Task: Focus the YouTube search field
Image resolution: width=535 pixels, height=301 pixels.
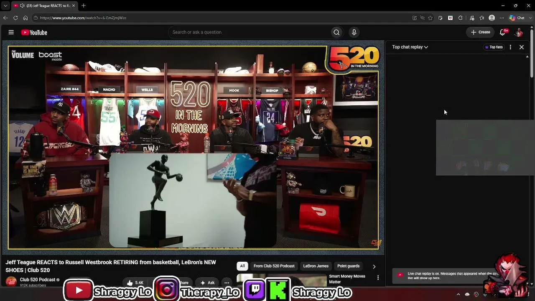Action: (249, 32)
